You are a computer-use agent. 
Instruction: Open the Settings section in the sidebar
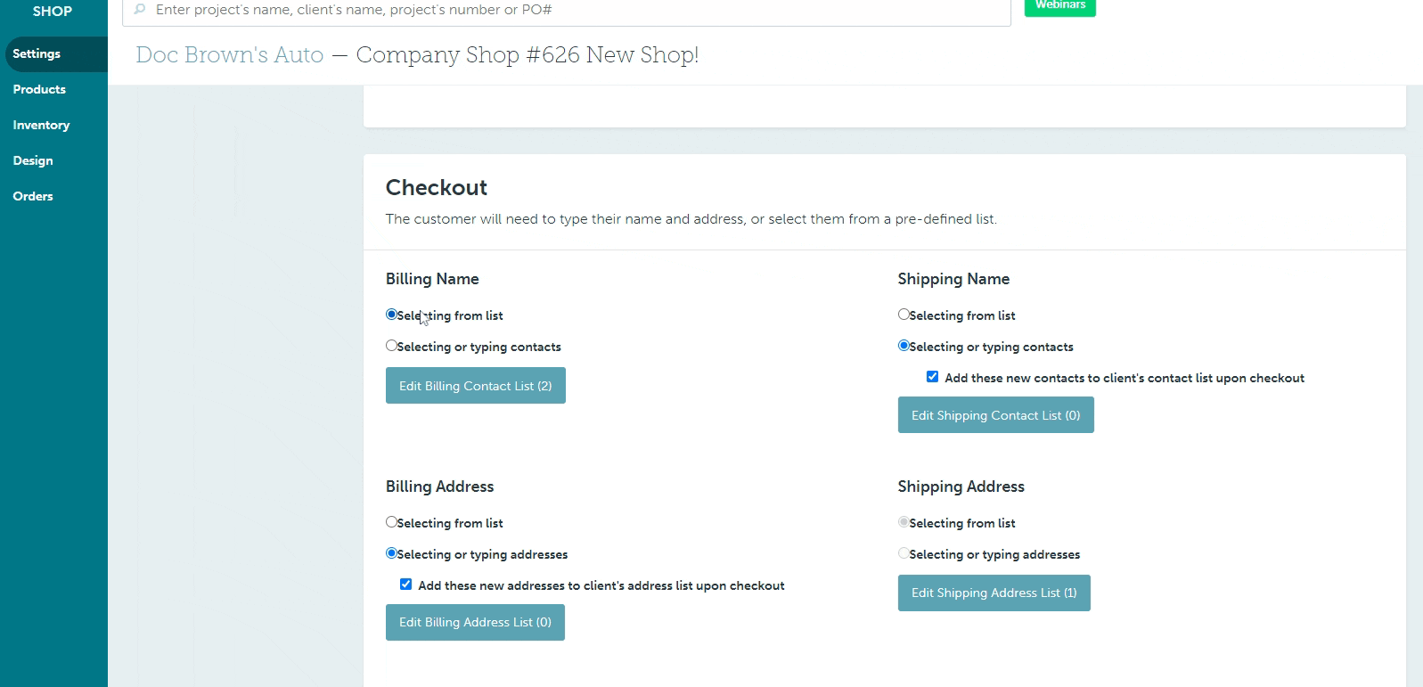pyautogui.click(x=36, y=53)
